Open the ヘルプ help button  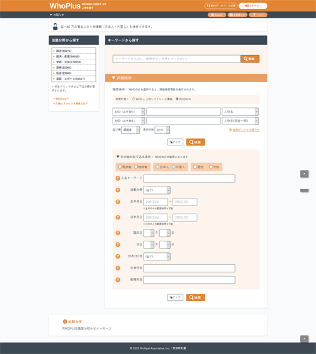point(258,15)
